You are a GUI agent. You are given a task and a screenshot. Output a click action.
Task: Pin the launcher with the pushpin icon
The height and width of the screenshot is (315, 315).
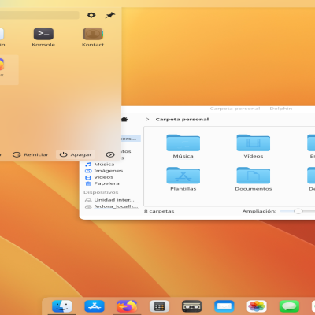(110, 15)
